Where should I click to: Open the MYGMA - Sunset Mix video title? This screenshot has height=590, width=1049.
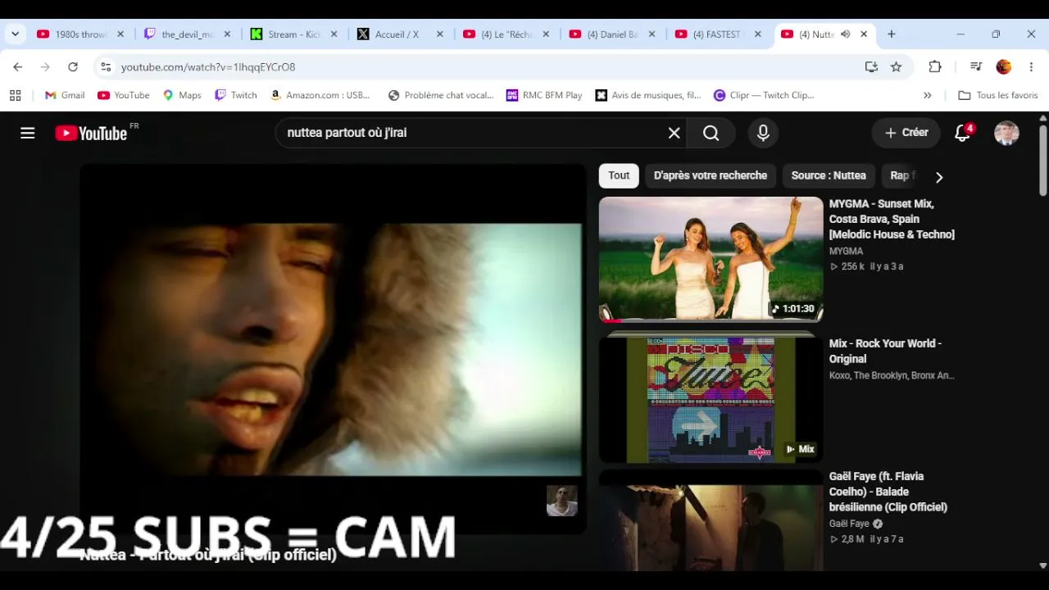pyautogui.click(x=892, y=219)
